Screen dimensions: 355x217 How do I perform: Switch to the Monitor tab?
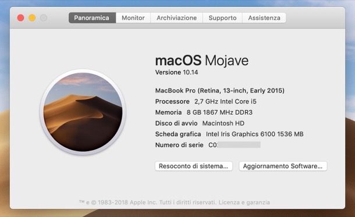tap(133, 18)
